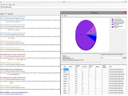Click the CRITICAL Potential SQL Injection result heading
Screen dimensions: 128x96
pos(12,69)
